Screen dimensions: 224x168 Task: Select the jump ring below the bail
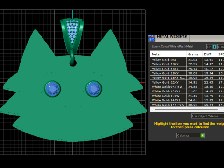[72, 57]
